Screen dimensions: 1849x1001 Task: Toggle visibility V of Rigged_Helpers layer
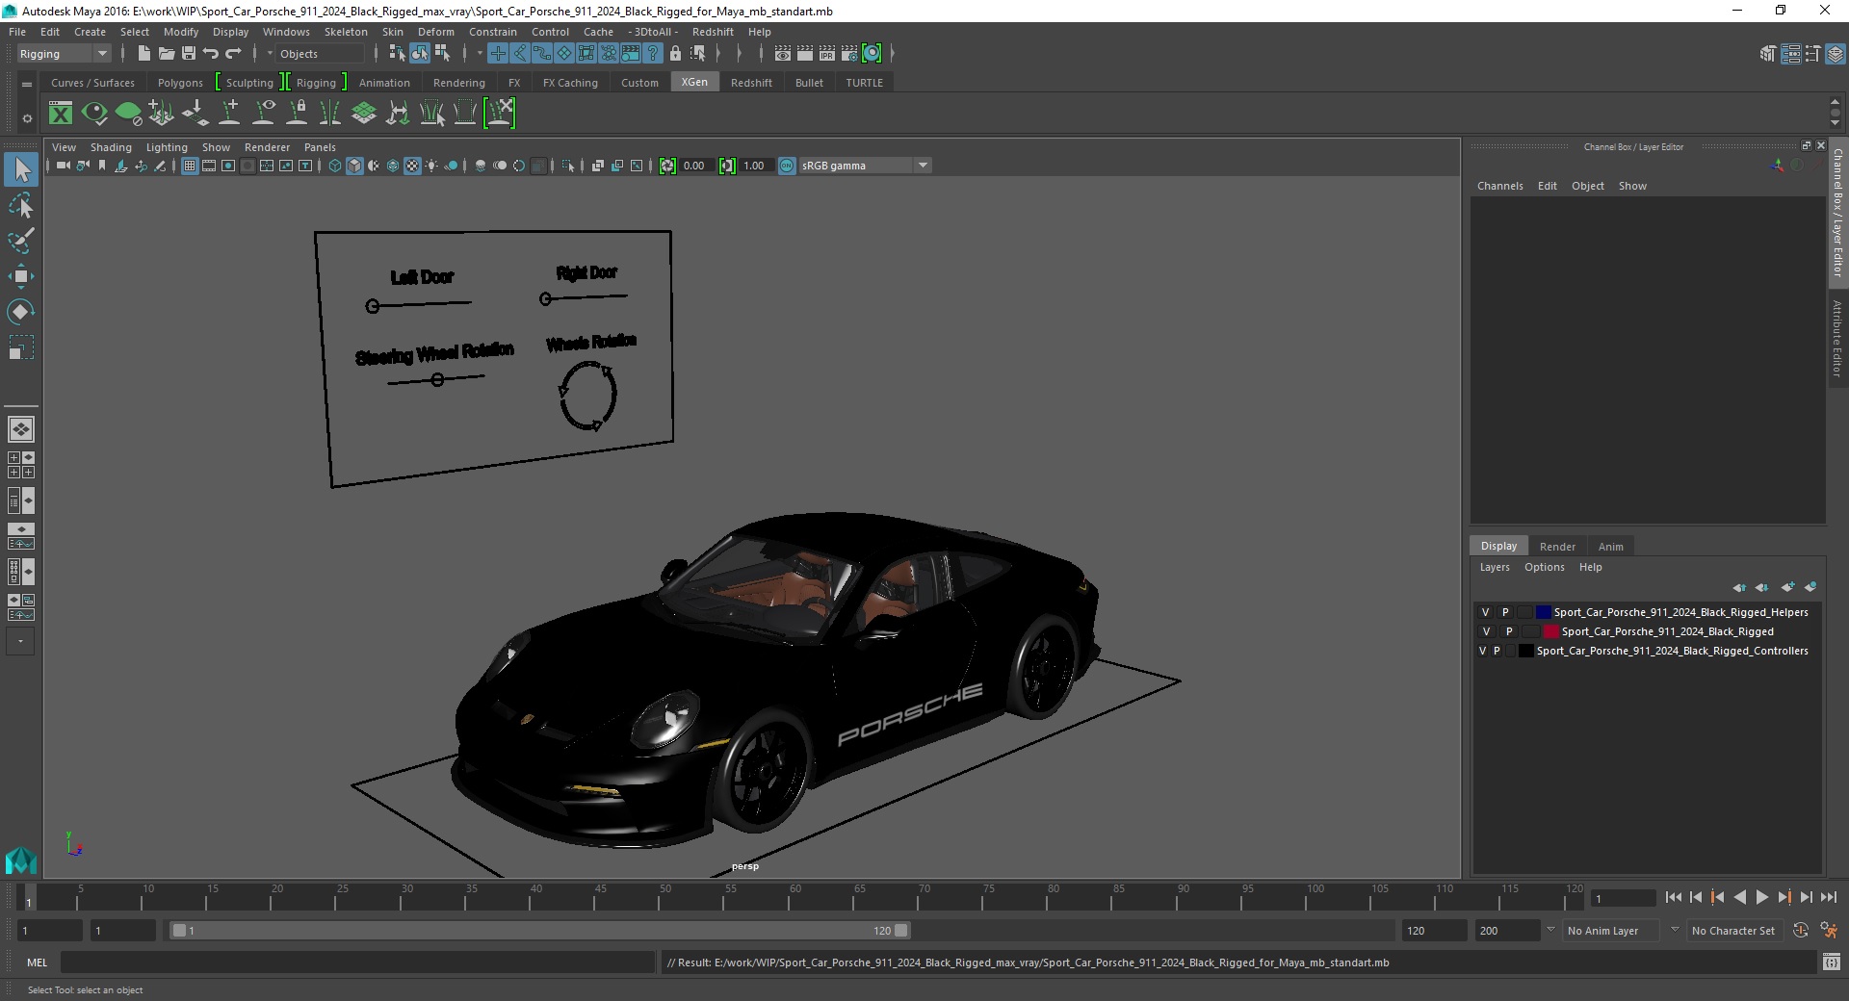click(x=1485, y=612)
